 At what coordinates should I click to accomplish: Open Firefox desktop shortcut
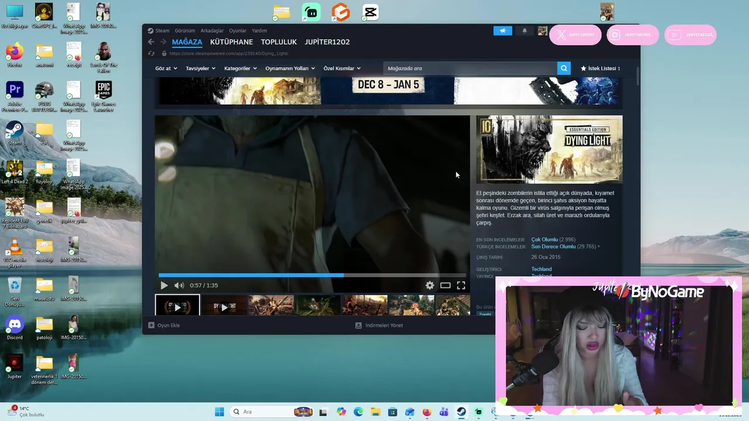pos(15,55)
